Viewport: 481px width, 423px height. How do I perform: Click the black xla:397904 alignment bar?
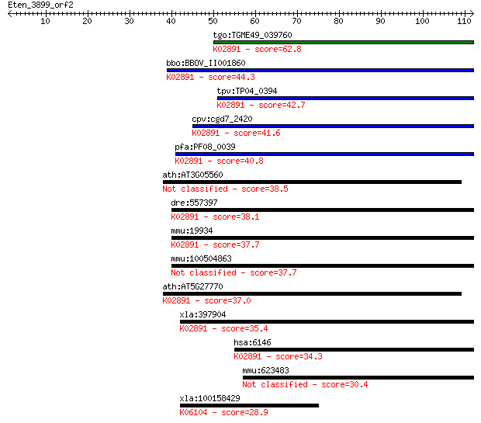tap(327, 321)
